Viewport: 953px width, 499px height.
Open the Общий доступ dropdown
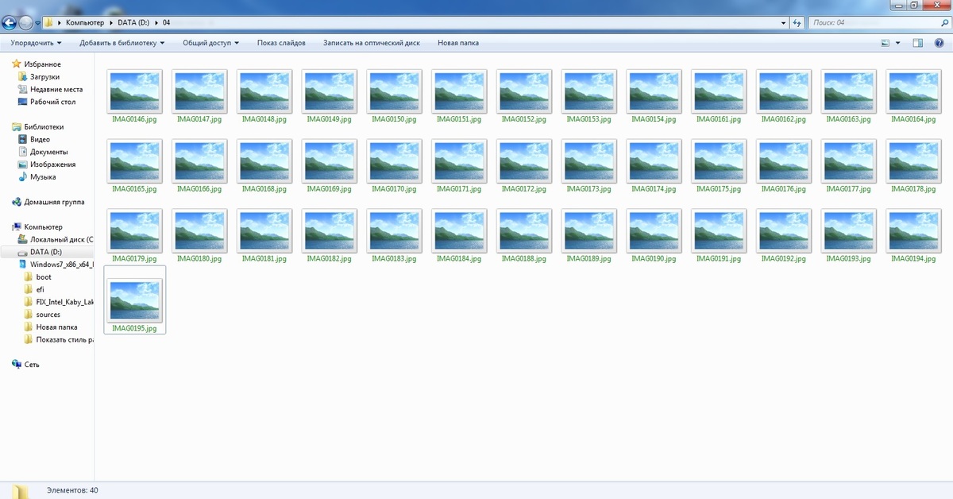click(210, 43)
